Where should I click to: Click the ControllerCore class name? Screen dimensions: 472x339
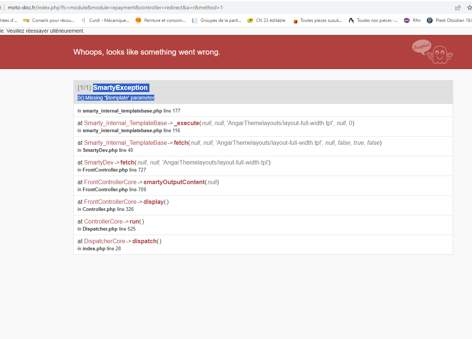point(103,221)
